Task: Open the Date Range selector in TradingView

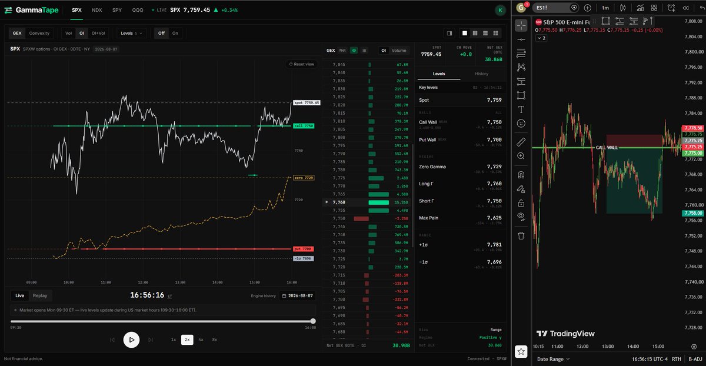Action: coord(554,359)
